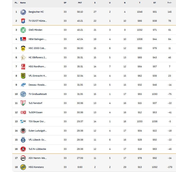This screenshot has height=172, width=176.
Task: Click the T+/- column header
Action: click(x=170, y=3)
